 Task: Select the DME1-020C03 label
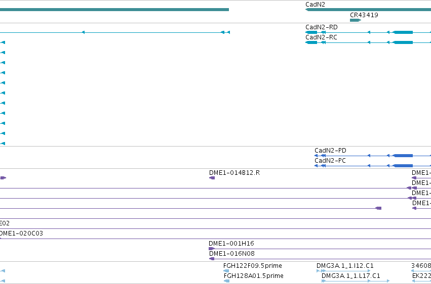coord(21,233)
